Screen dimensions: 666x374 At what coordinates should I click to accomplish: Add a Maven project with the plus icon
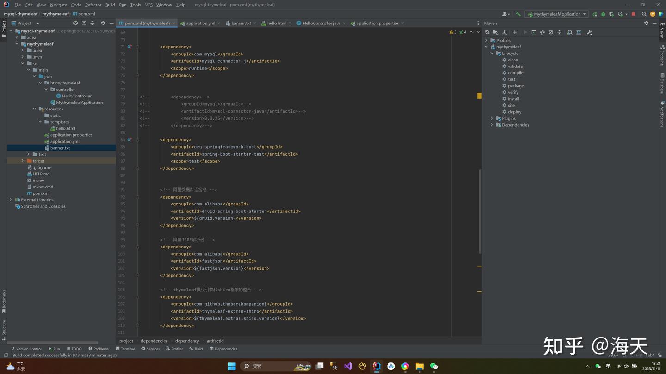pyautogui.click(x=515, y=32)
